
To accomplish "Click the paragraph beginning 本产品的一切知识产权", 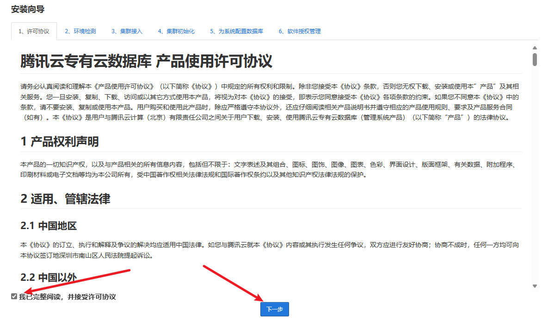I will tap(269, 170).
